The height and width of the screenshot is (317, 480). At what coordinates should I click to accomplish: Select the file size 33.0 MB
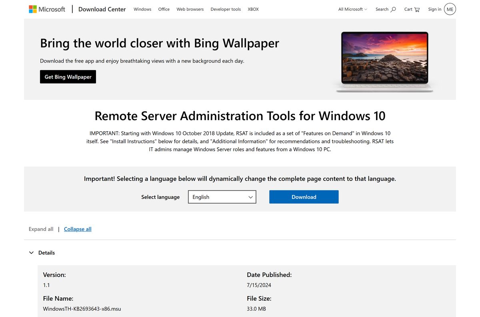(256, 309)
